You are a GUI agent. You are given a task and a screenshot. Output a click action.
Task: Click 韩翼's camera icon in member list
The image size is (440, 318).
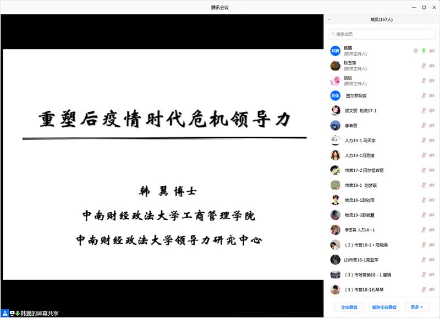(x=432, y=51)
